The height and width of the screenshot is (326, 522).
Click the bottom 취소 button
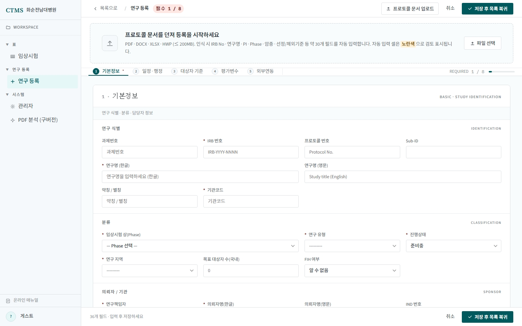pos(450,317)
